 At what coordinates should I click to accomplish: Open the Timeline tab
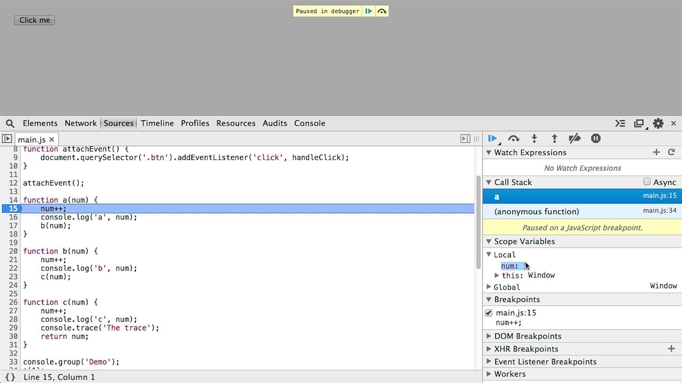click(157, 123)
